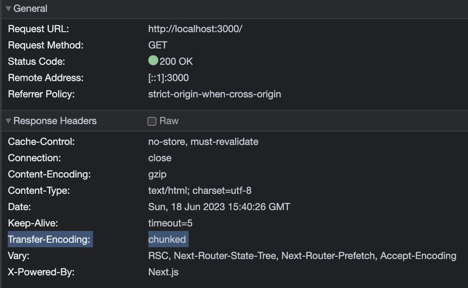This screenshot has width=468, height=288.
Task: Select the Content-Type text/html value
Action: tap(200, 191)
